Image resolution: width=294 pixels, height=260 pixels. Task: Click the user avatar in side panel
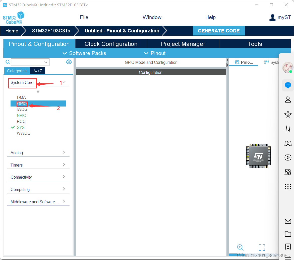tap(287, 68)
